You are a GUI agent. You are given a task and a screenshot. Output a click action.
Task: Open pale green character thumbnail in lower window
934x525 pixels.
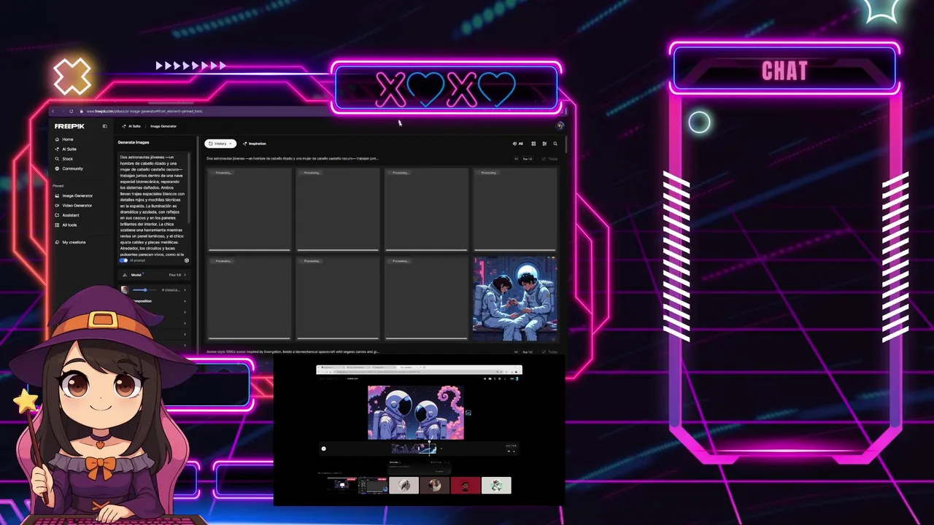point(496,485)
